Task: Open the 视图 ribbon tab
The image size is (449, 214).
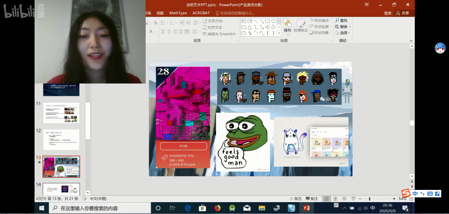Action: click(160, 13)
